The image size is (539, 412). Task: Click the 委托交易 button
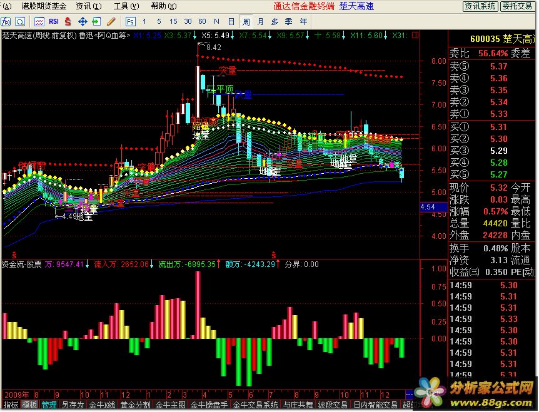517,6
